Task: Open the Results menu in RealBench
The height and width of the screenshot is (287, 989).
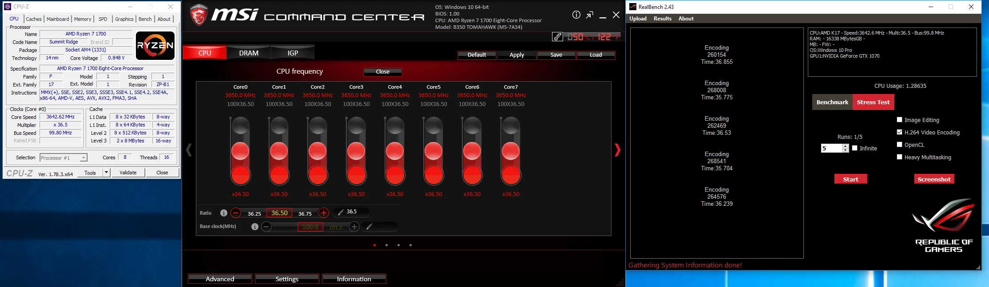Action: pyautogui.click(x=662, y=19)
